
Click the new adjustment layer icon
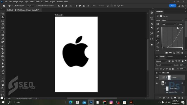172,98
